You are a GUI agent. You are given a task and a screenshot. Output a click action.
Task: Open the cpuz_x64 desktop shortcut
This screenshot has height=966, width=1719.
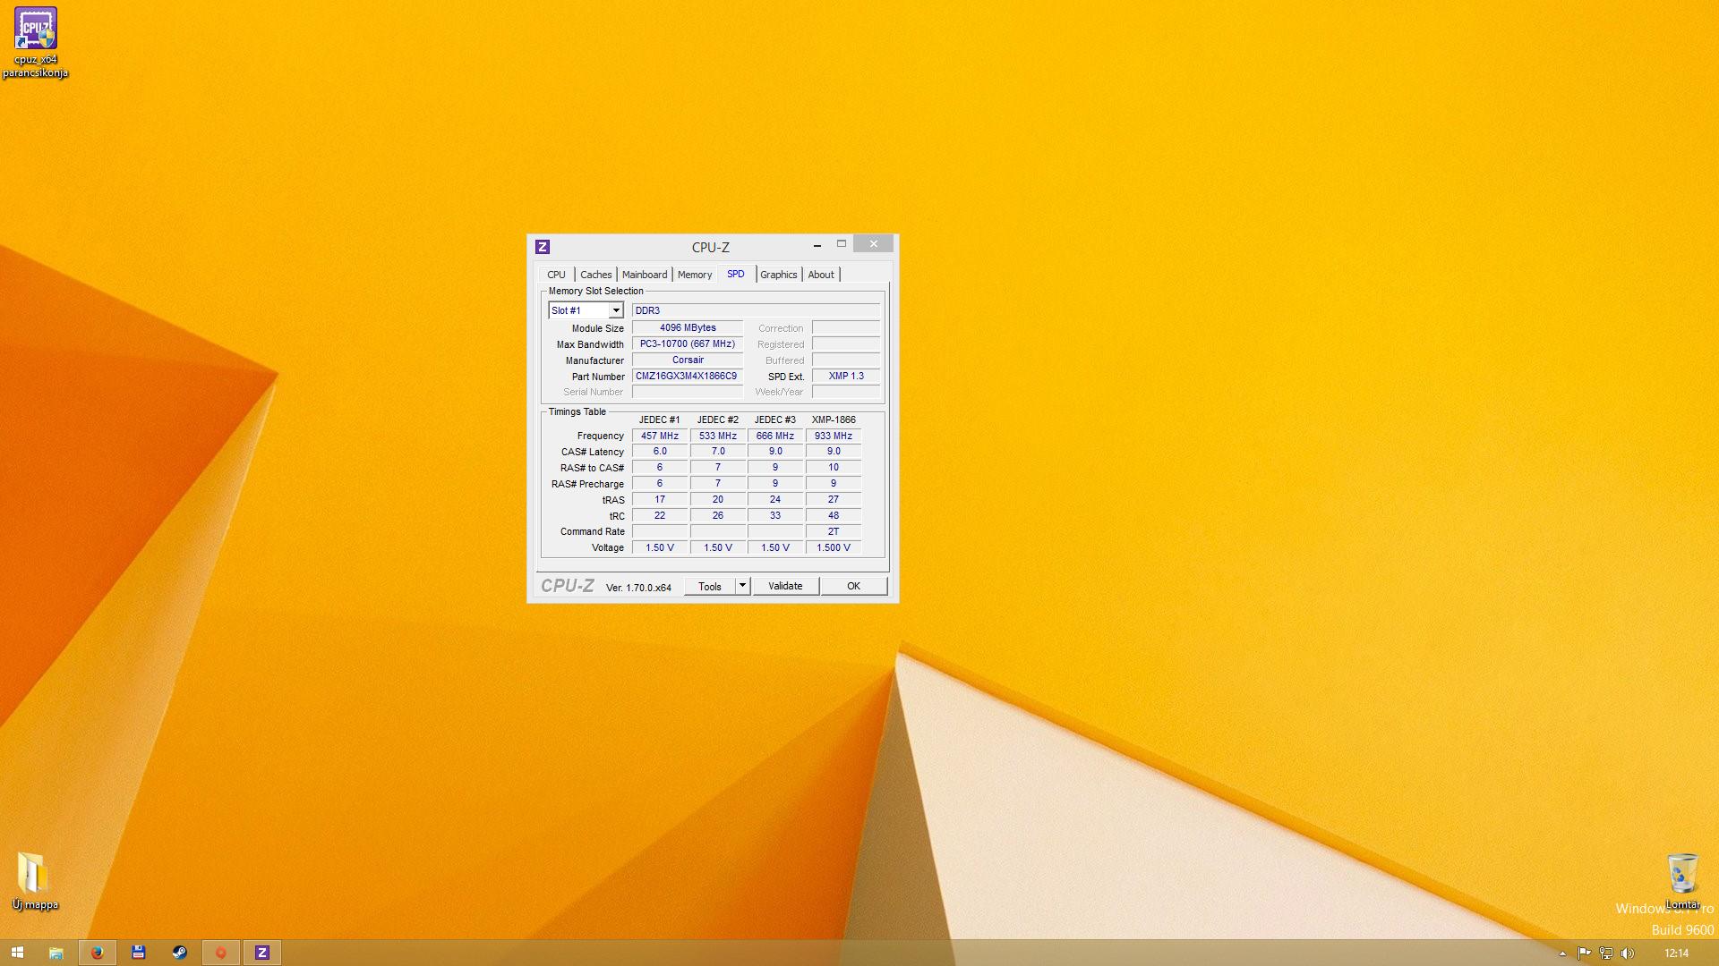click(x=36, y=42)
